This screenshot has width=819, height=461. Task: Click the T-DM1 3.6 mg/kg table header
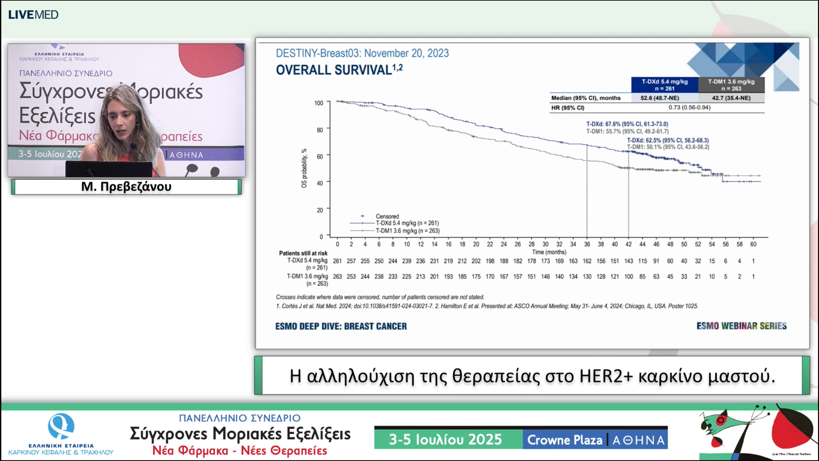click(731, 85)
